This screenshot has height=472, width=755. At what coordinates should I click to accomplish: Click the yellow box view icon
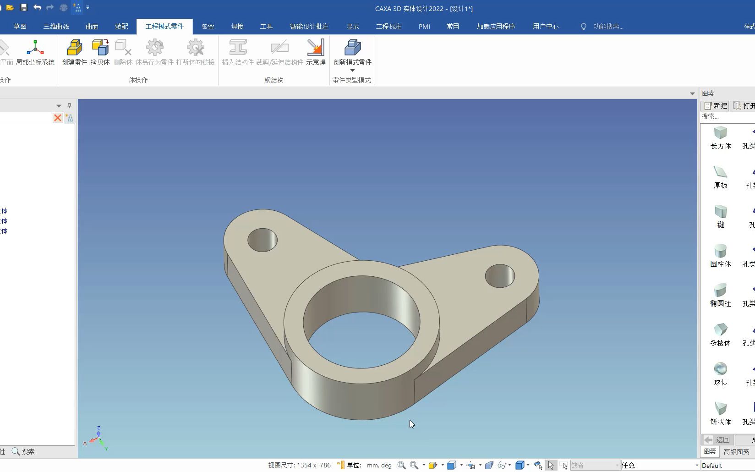[x=432, y=465]
